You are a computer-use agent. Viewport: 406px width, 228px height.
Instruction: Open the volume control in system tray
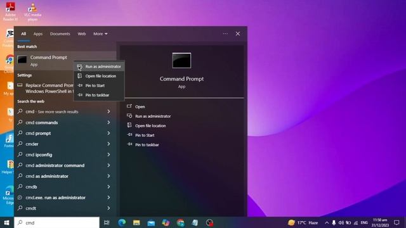[341, 222]
